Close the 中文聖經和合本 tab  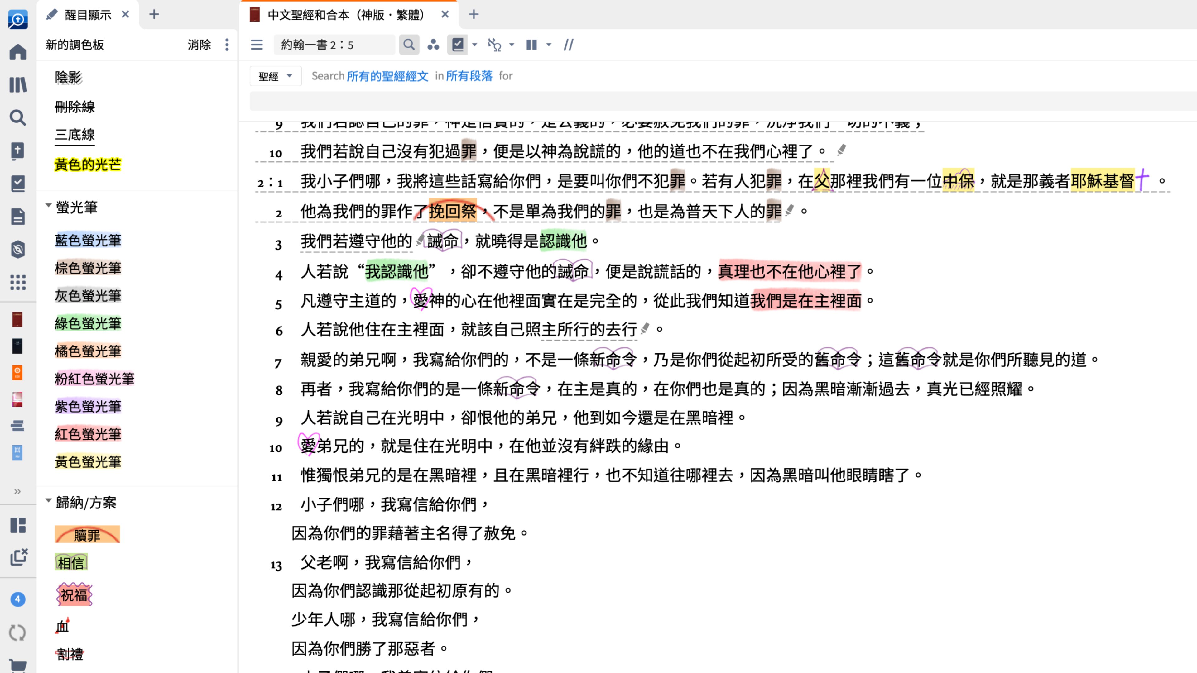pyautogui.click(x=445, y=14)
